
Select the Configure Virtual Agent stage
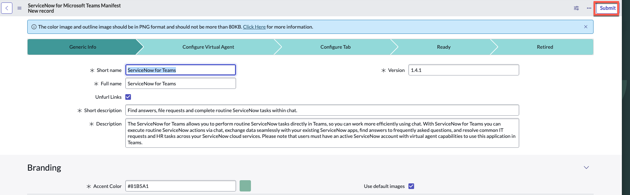coord(208,47)
